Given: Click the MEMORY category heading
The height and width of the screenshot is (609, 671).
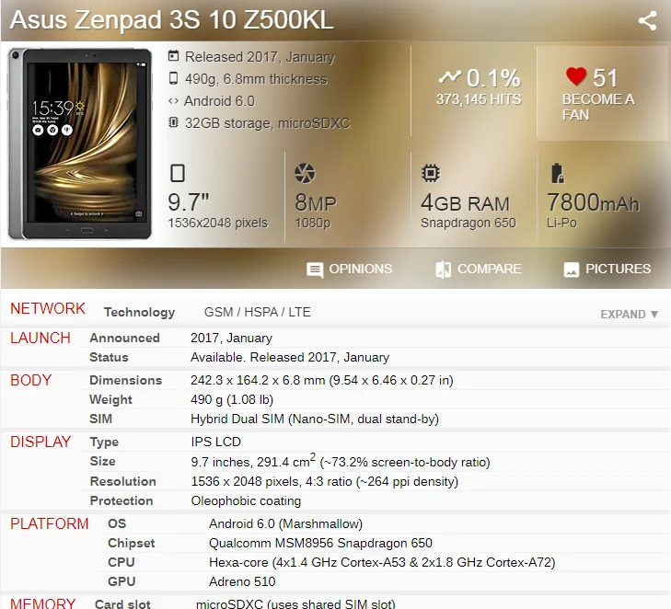Looking at the screenshot, I should (x=42, y=603).
